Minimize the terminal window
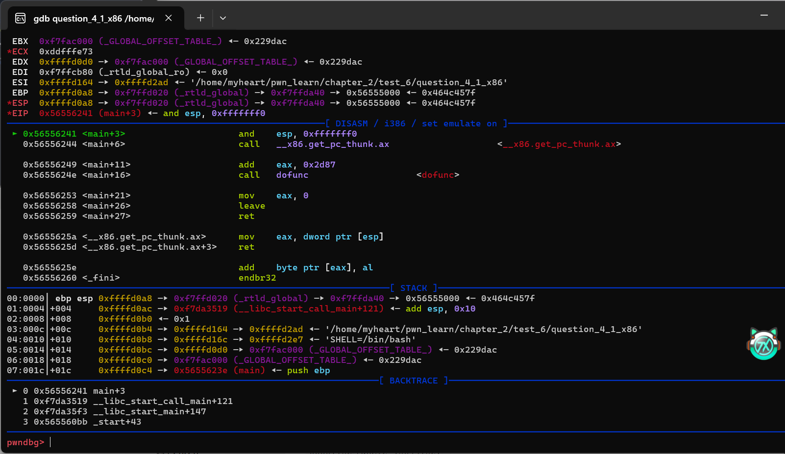 pos(764,16)
